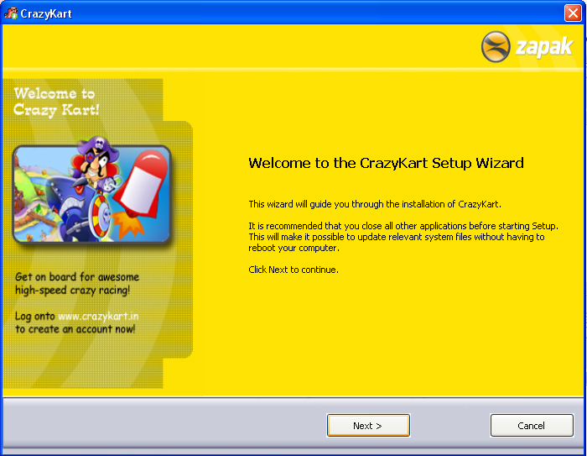Click the lifebuoy wheel on the kart
The height and width of the screenshot is (456, 587).
[x=99, y=212]
